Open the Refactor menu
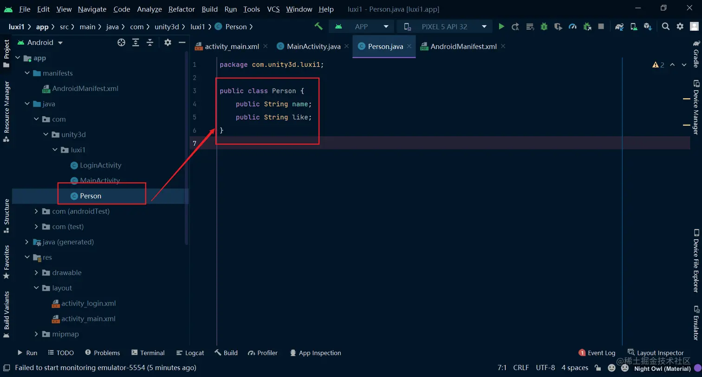Image resolution: width=702 pixels, height=377 pixels. [x=182, y=9]
